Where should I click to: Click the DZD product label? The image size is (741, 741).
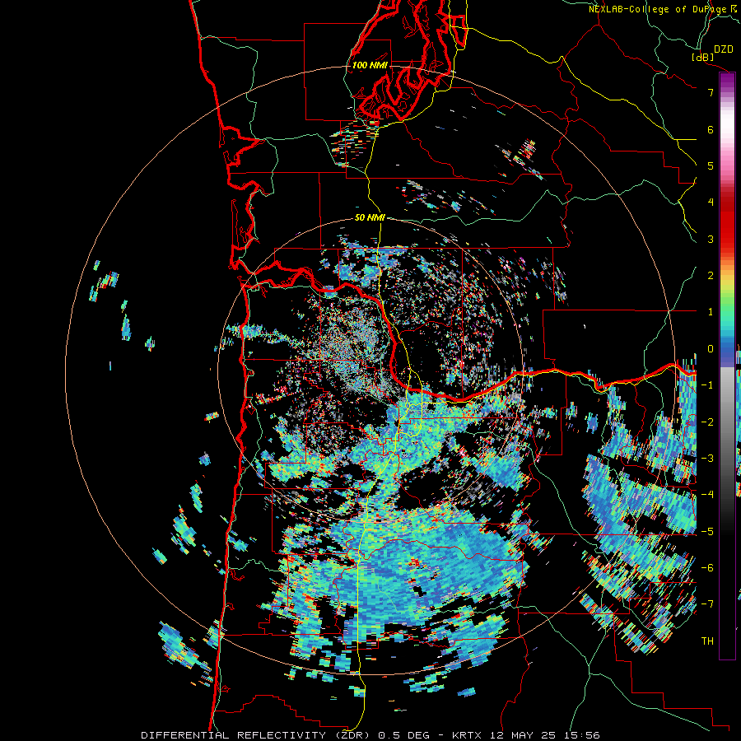[723, 49]
